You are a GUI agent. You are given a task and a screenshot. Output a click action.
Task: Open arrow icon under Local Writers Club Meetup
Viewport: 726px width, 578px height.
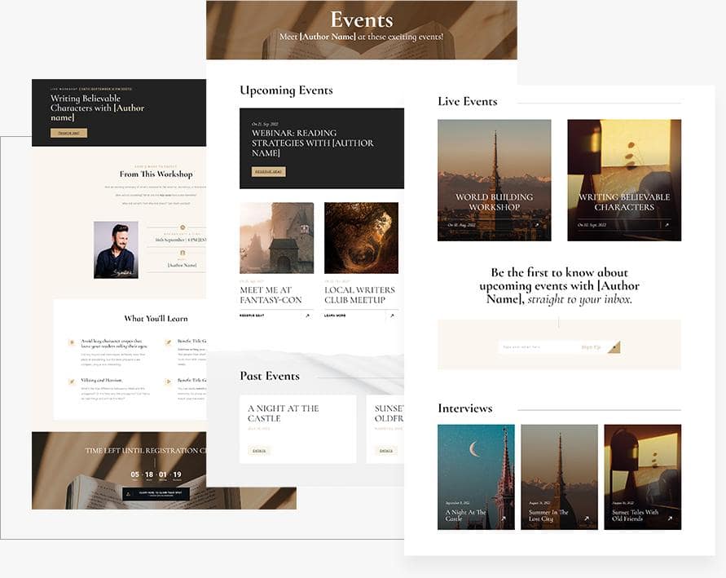click(x=391, y=315)
